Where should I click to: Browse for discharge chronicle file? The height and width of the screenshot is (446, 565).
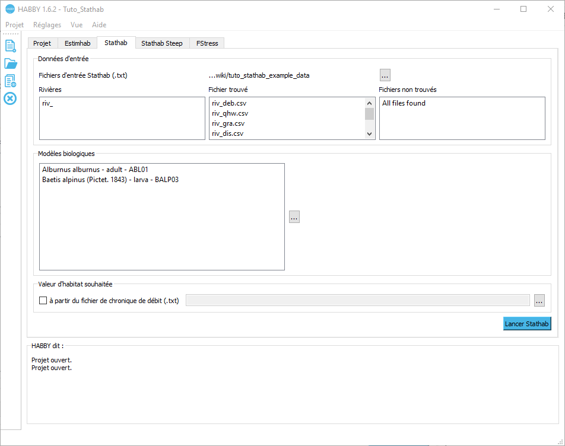pos(539,301)
